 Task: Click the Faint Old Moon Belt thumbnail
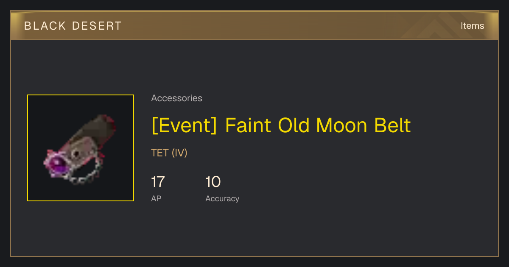pyautogui.click(x=81, y=148)
